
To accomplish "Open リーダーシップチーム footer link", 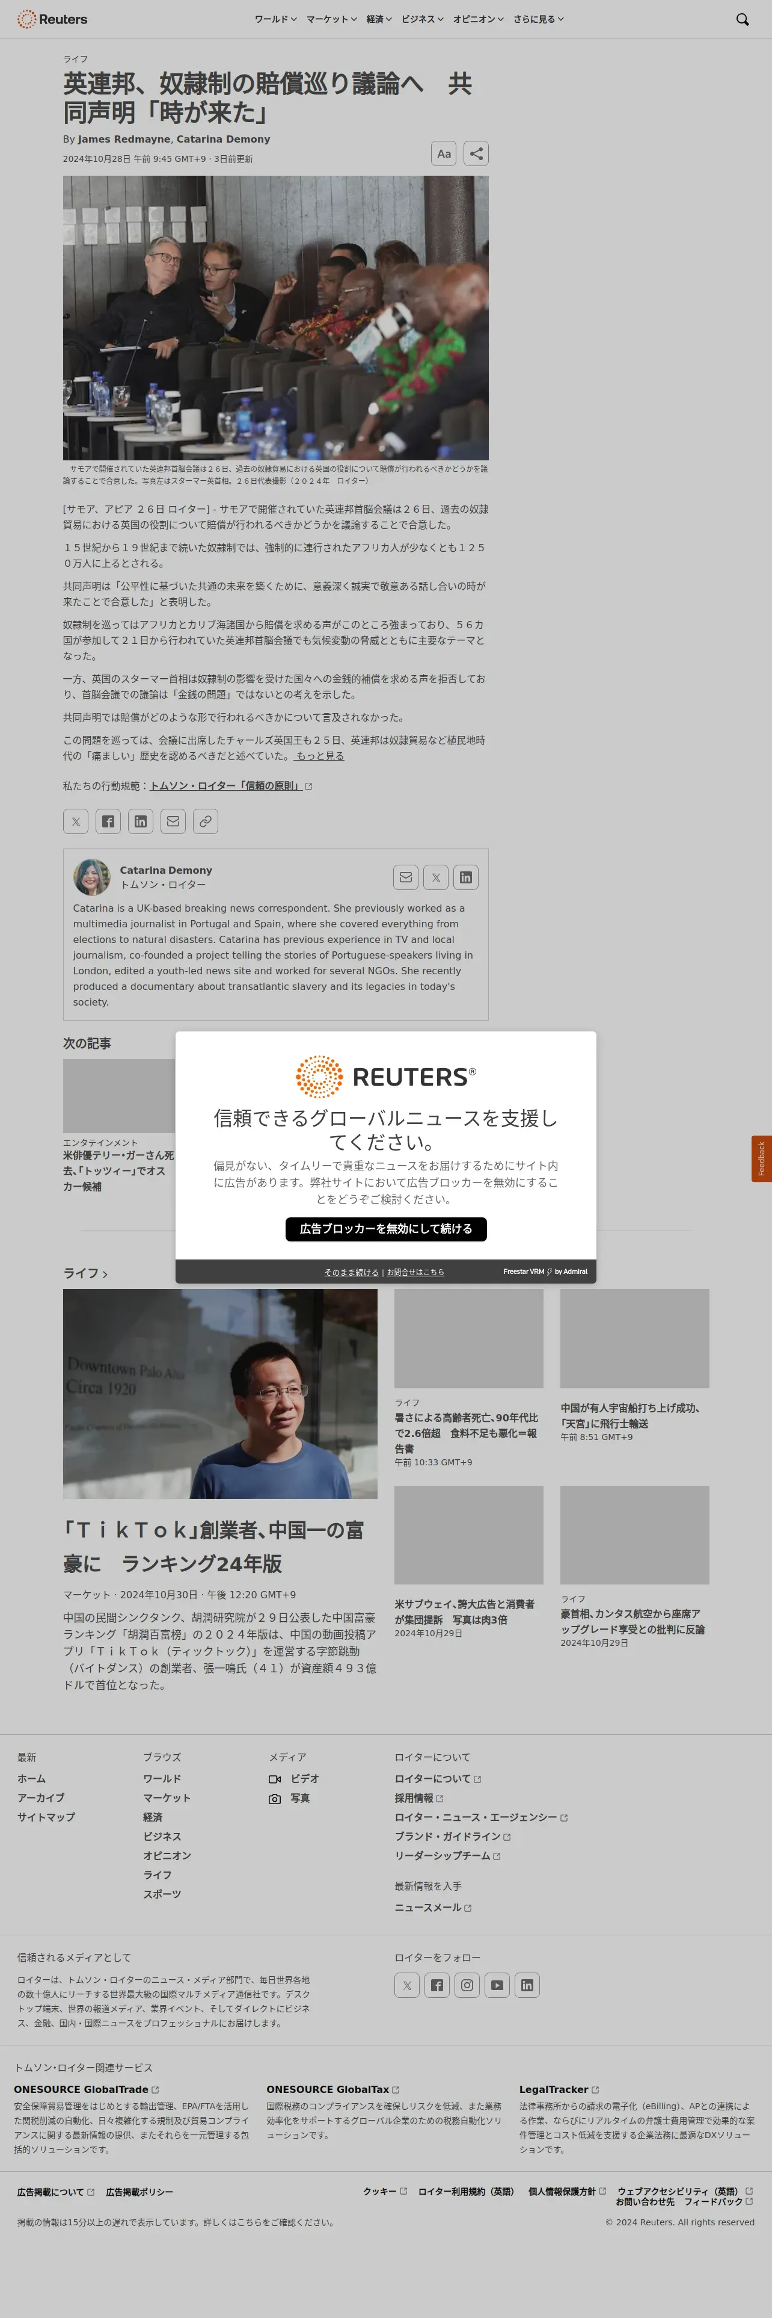I will (x=447, y=1855).
